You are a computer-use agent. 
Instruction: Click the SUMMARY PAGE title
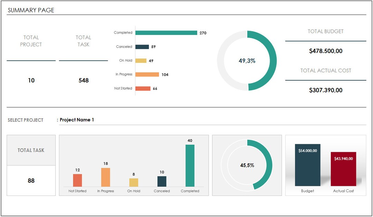tap(30, 10)
